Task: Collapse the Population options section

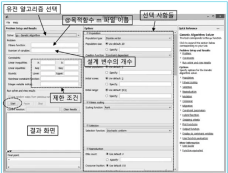Action: point(87,33)
